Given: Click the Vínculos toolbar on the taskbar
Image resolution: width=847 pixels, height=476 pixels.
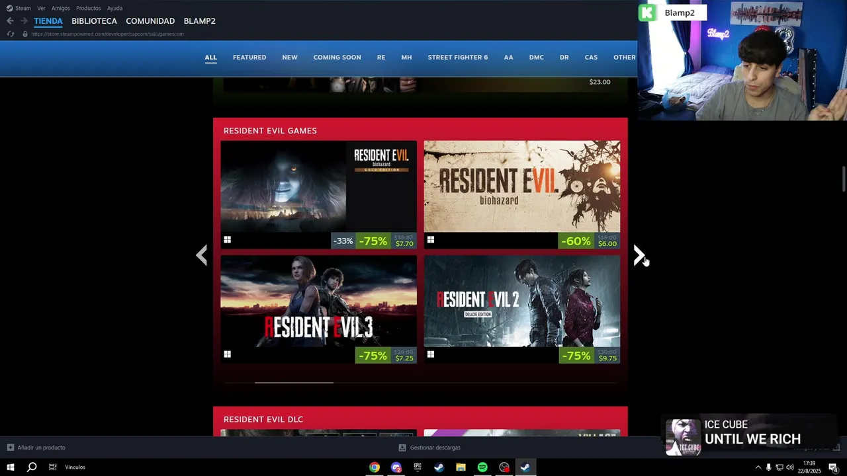Looking at the screenshot, I should point(75,467).
